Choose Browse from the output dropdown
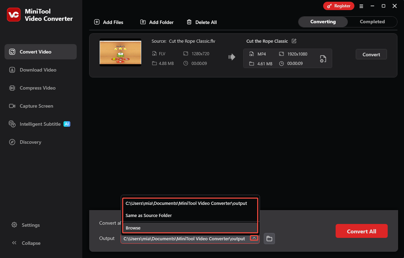The image size is (404, 258). pyautogui.click(x=133, y=228)
